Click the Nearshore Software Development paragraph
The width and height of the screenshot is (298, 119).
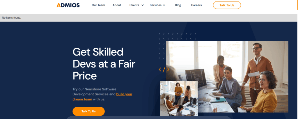102,94
